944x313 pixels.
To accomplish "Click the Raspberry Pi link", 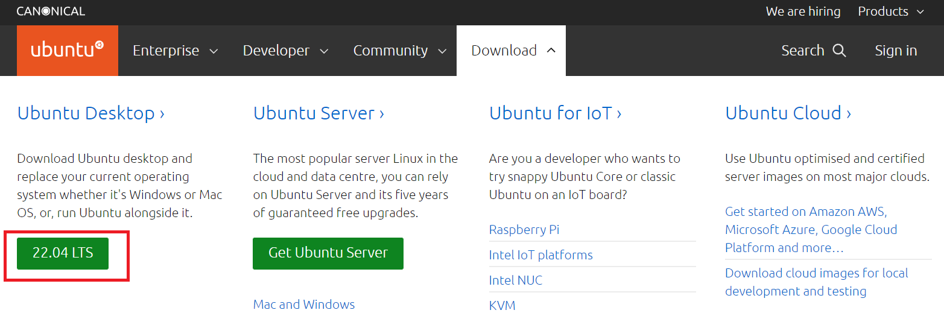I will point(524,230).
